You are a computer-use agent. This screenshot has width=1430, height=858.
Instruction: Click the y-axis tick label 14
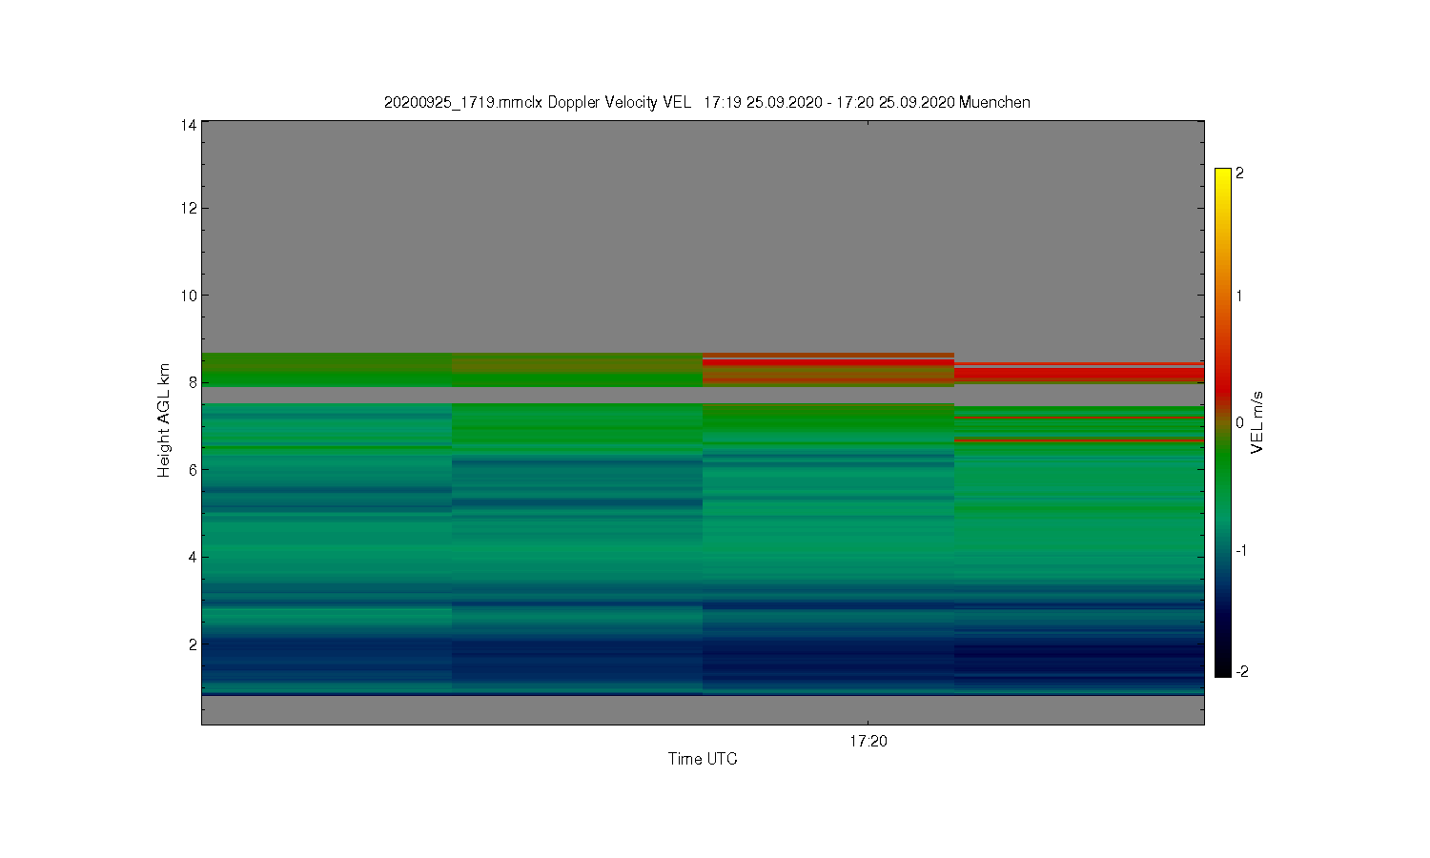tap(189, 125)
